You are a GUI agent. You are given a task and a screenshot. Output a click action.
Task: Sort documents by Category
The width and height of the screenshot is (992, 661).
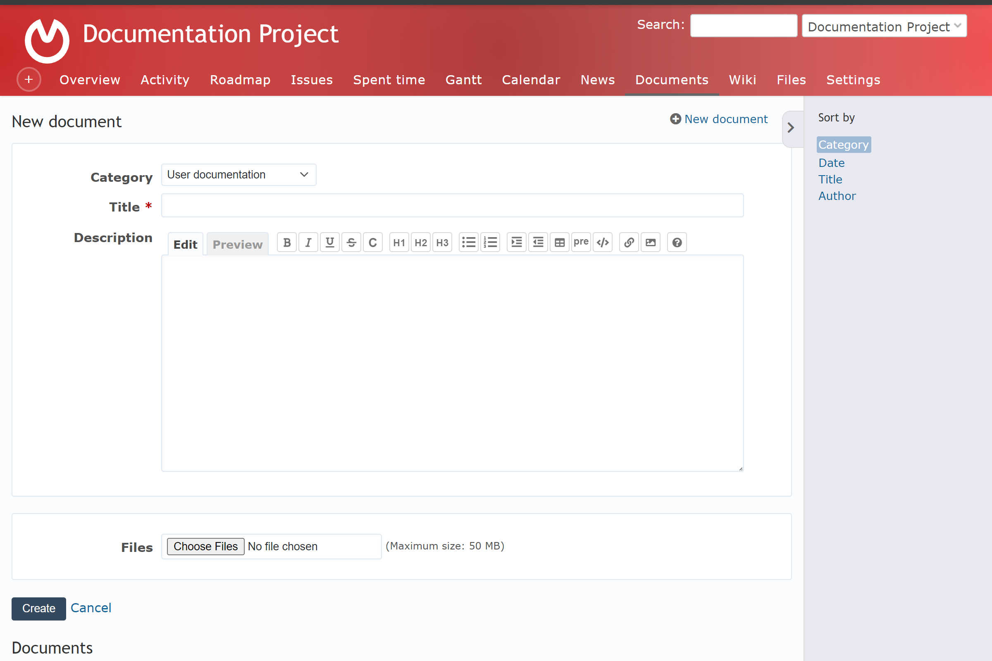pyautogui.click(x=844, y=145)
